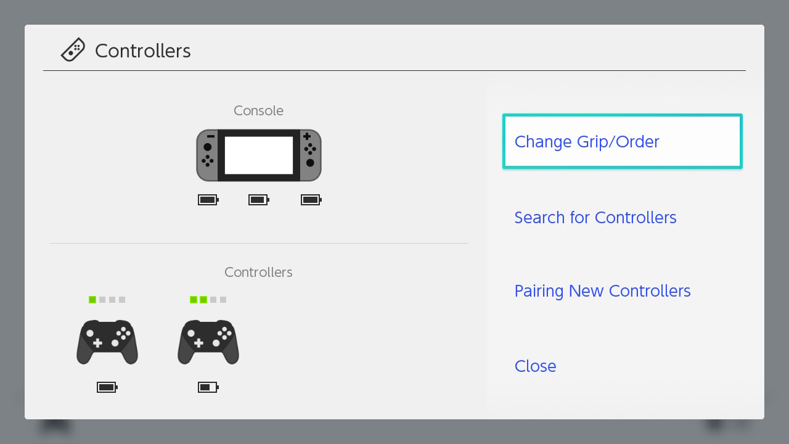
Task: Click the second Pro Controller icon
Action: pyautogui.click(x=208, y=342)
